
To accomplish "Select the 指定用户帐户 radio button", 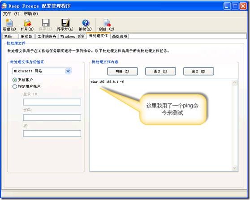I will (x=15, y=86).
